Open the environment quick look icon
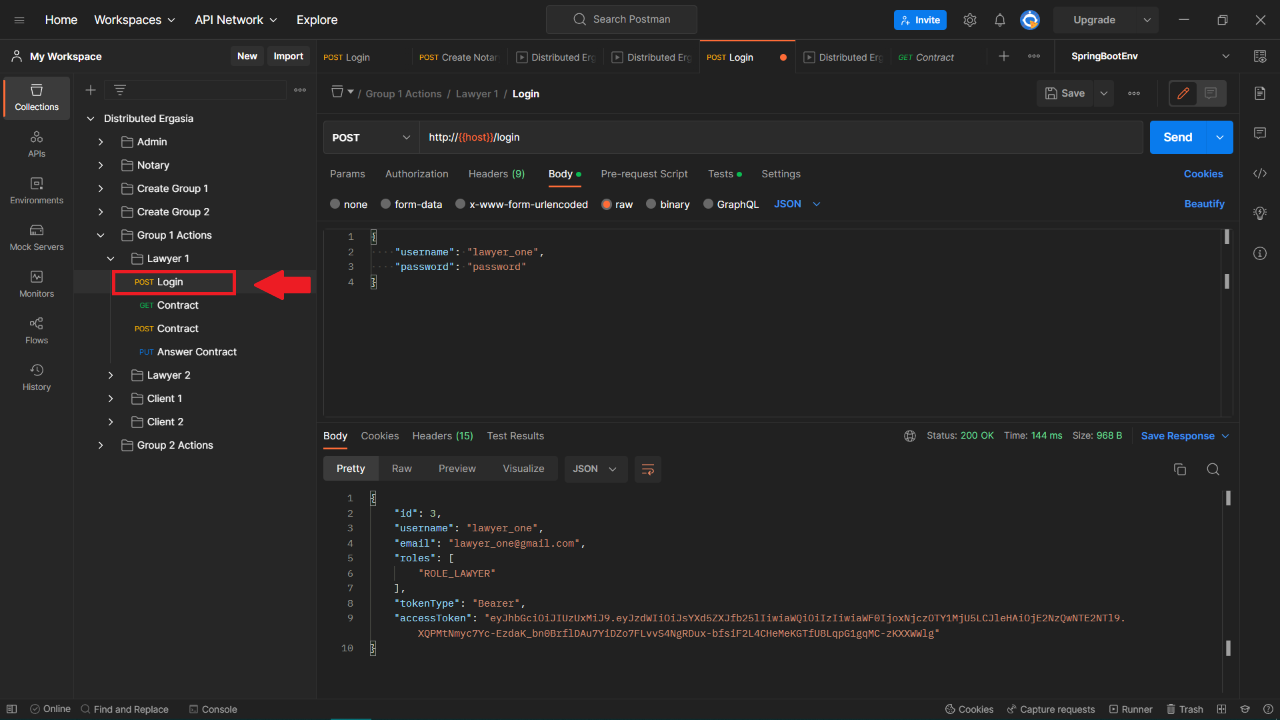Screen dimensions: 1280x720 coord(1260,57)
